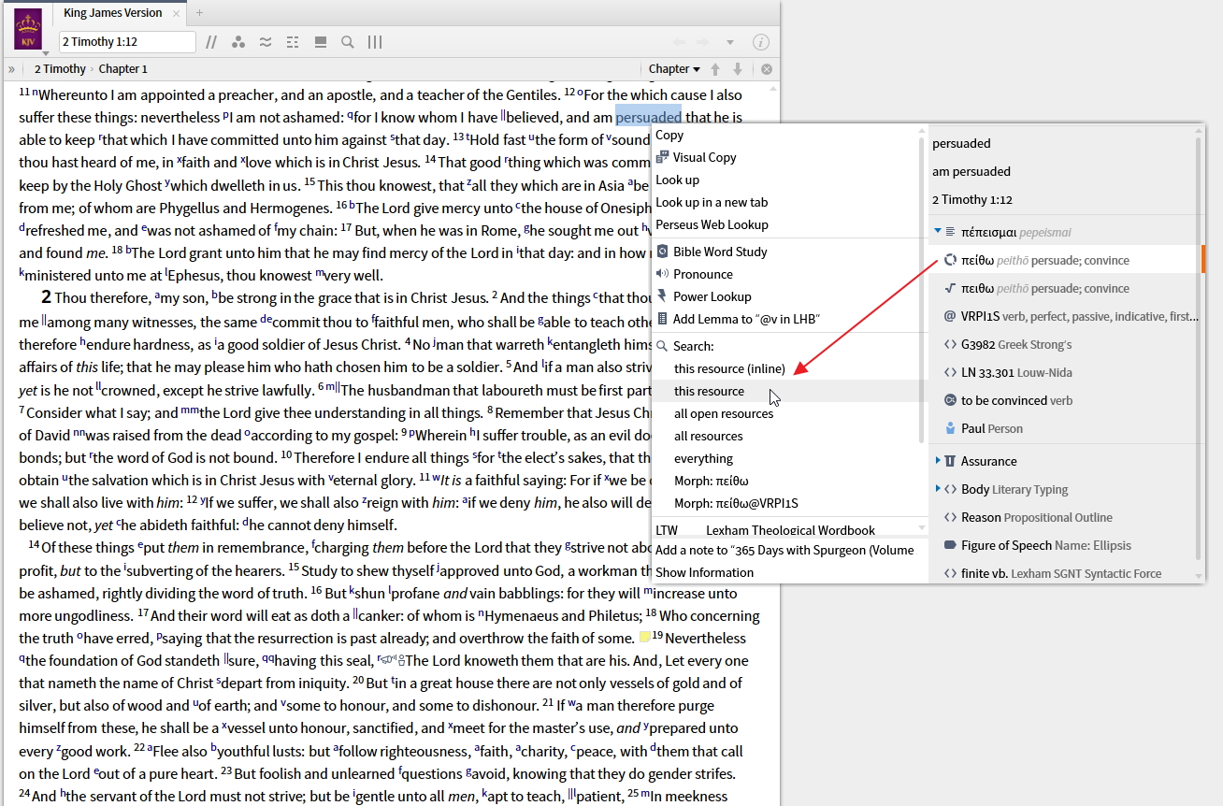Open the visual filters three-dots icon
Image resolution: width=1223 pixels, height=806 pixels.
tap(238, 42)
